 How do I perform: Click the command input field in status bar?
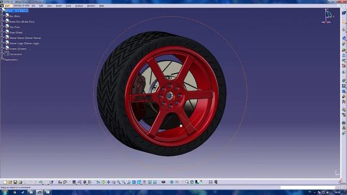[307, 187]
